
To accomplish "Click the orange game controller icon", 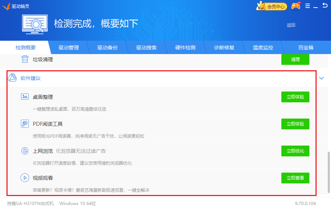I will [x=296, y=6].
